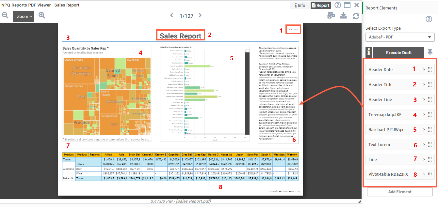
Task: Expand the Header Line element
Action: (x=424, y=99)
